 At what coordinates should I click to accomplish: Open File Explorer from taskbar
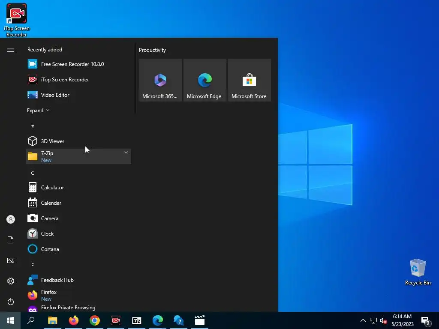[53, 320]
